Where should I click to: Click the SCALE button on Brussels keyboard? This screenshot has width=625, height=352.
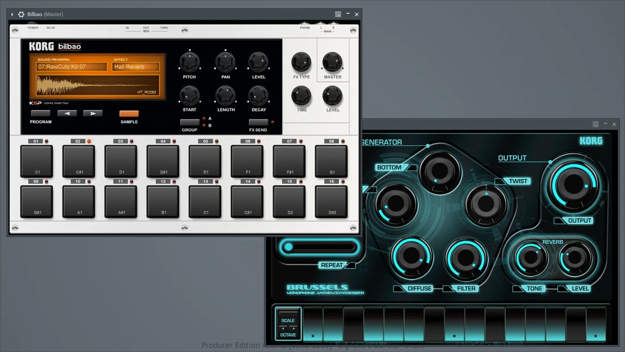pyautogui.click(x=288, y=320)
